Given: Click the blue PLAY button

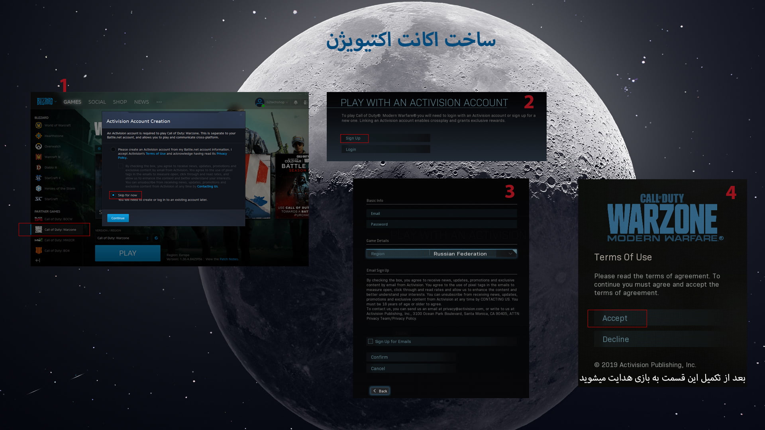Looking at the screenshot, I should coord(127,253).
